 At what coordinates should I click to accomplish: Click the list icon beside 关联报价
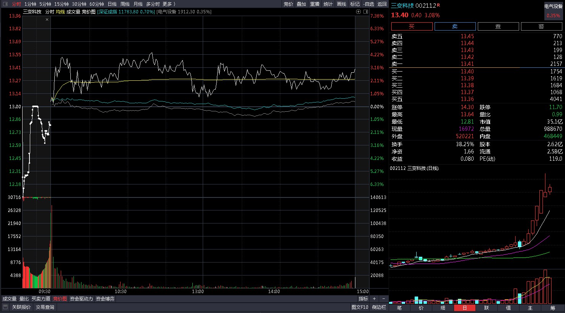click(x=5, y=307)
